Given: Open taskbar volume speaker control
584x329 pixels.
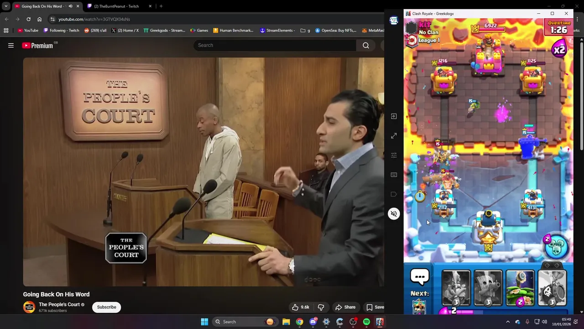Looking at the screenshot, I should (x=544, y=322).
